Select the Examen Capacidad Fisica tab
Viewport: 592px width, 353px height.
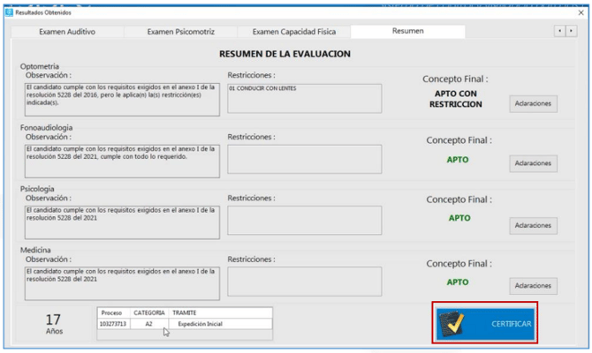click(x=294, y=32)
